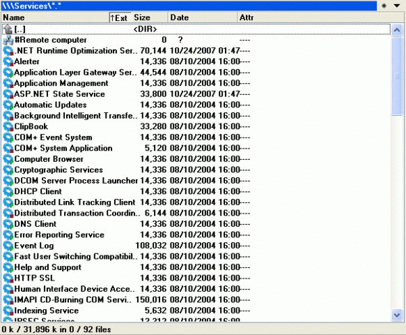
Task: Select the [..] parent directory entry
Action: 196,29
